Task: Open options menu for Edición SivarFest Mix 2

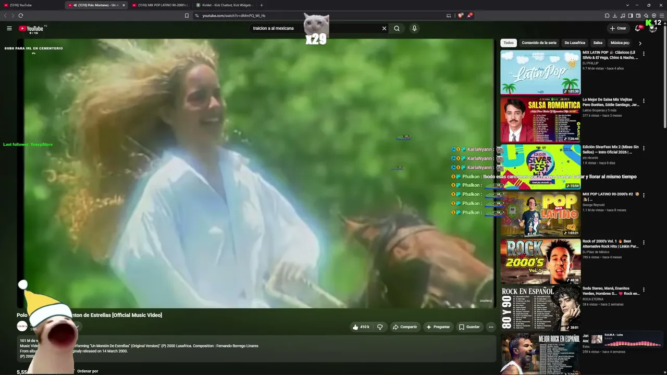Action: coord(644,148)
